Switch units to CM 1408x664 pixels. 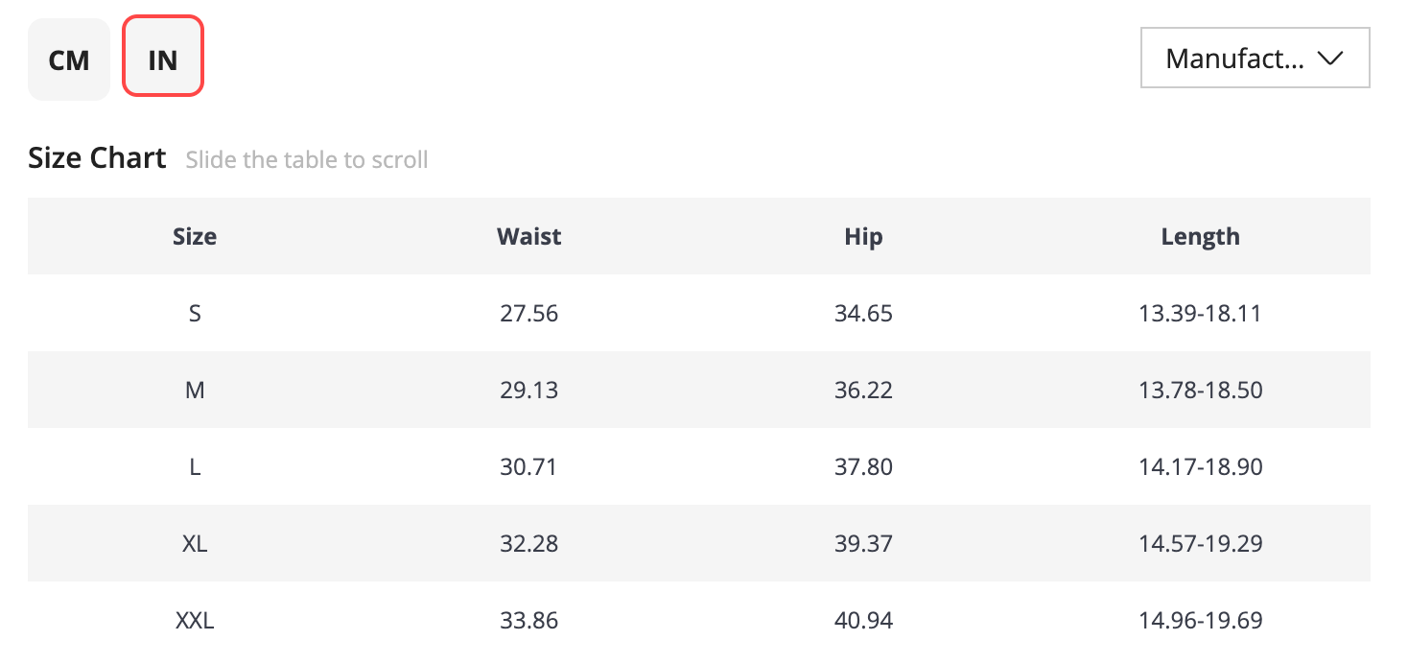(x=69, y=59)
